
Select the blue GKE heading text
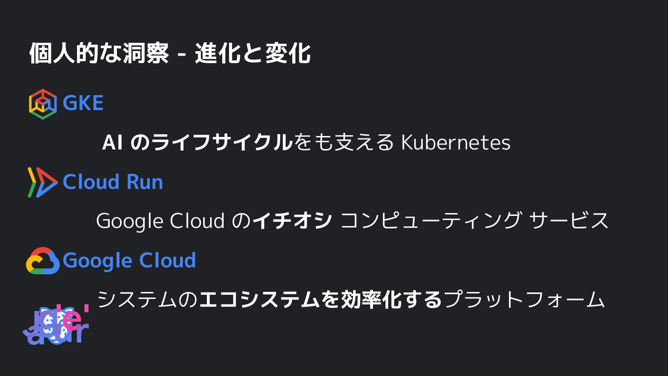(83, 103)
